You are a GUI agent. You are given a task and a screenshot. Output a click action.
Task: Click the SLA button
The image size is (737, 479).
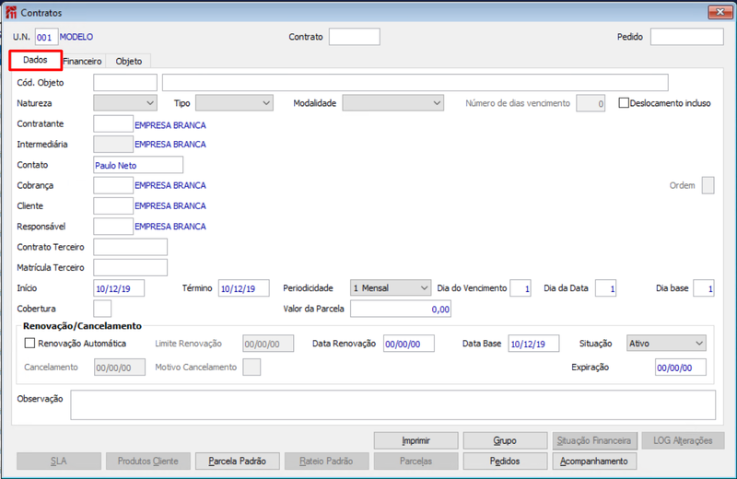tap(59, 461)
